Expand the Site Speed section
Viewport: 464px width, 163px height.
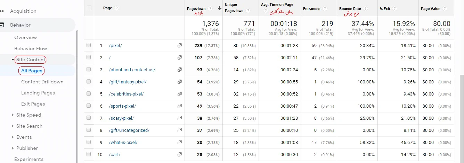[x=13, y=115]
